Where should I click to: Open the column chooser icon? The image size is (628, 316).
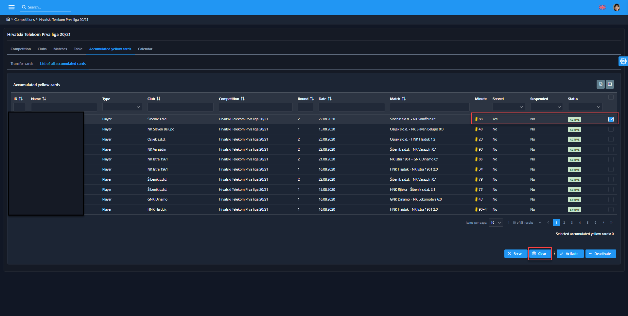point(610,84)
